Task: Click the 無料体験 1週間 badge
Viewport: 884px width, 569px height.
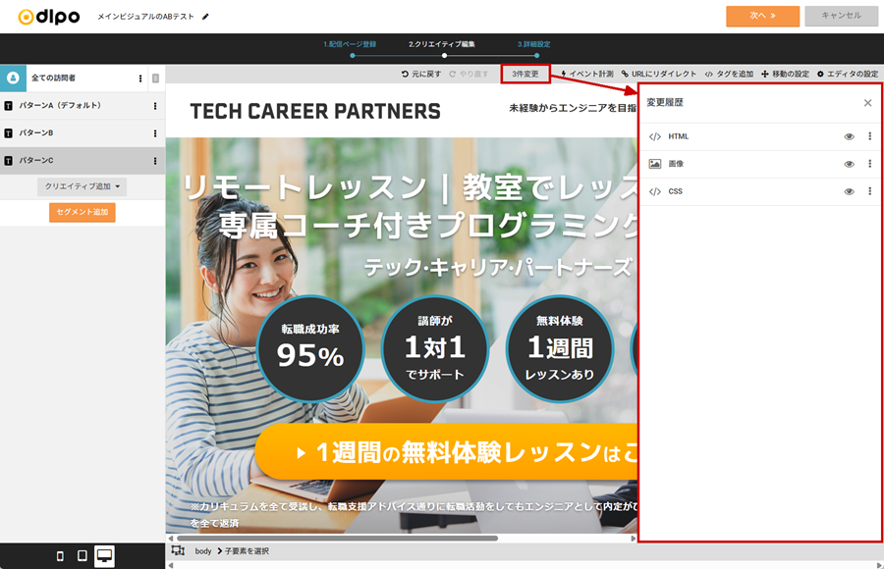Action: click(559, 348)
